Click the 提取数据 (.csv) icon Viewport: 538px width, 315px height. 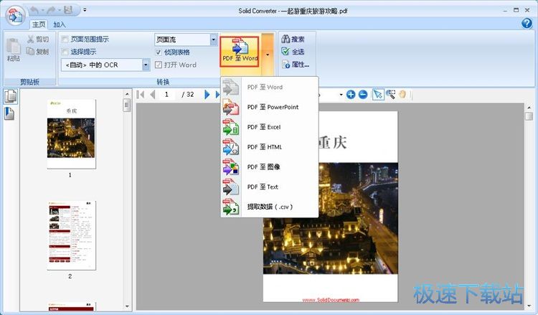(x=231, y=207)
